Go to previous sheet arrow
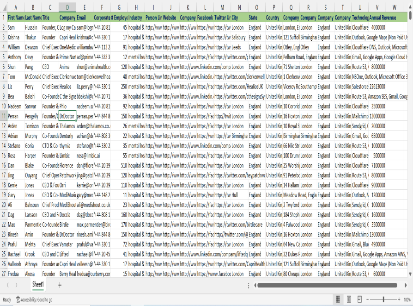Viewport: 413px width, 306px height. click(7, 284)
